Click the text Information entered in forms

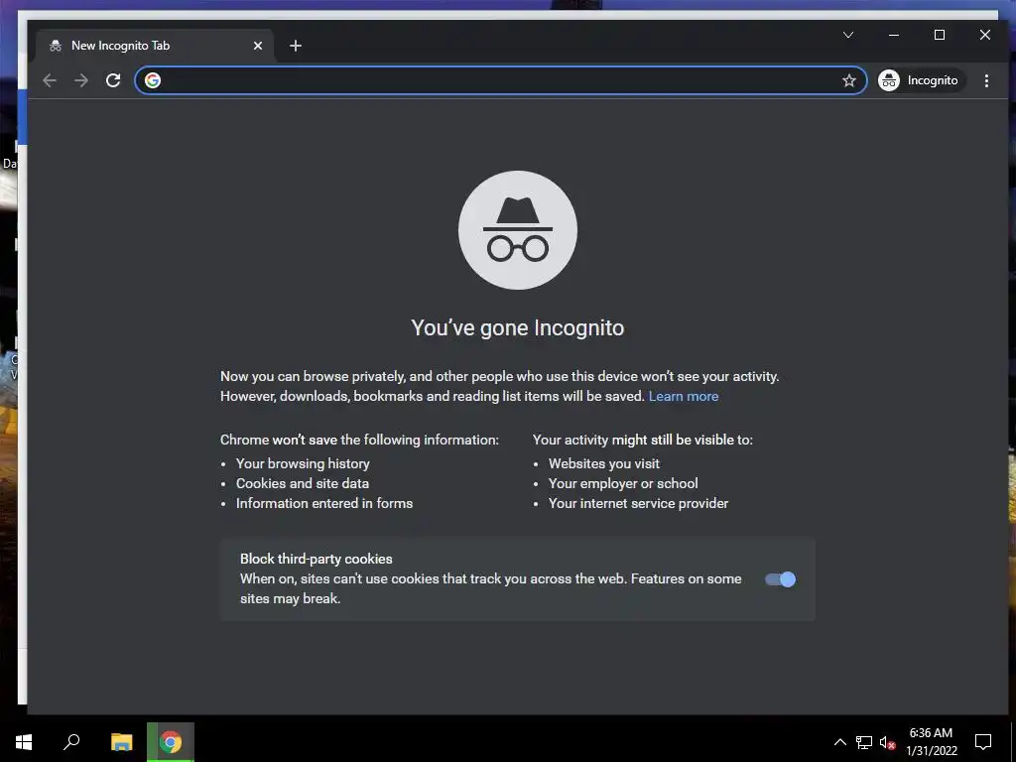click(324, 503)
